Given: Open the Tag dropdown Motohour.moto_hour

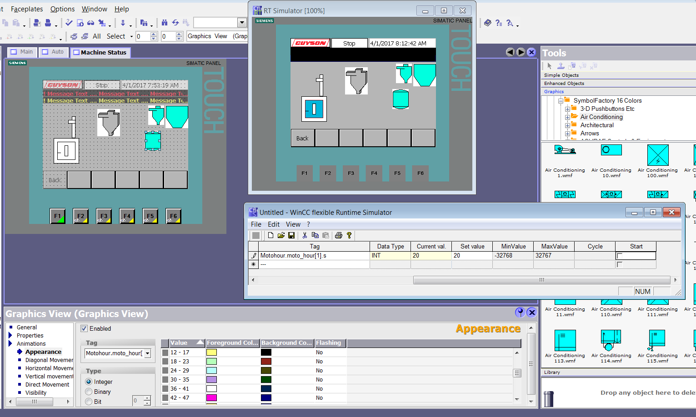Looking at the screenshot, I should click(147, 353).
